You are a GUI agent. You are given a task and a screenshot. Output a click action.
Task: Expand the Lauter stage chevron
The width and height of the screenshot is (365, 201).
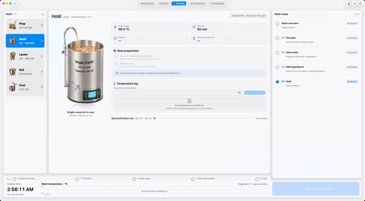click(42, 56)
